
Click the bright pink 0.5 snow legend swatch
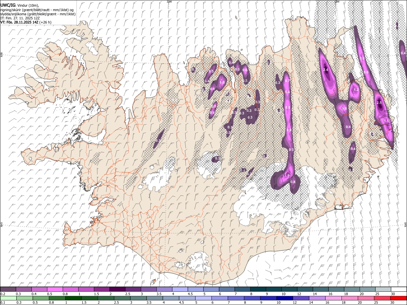coord(55,289)
